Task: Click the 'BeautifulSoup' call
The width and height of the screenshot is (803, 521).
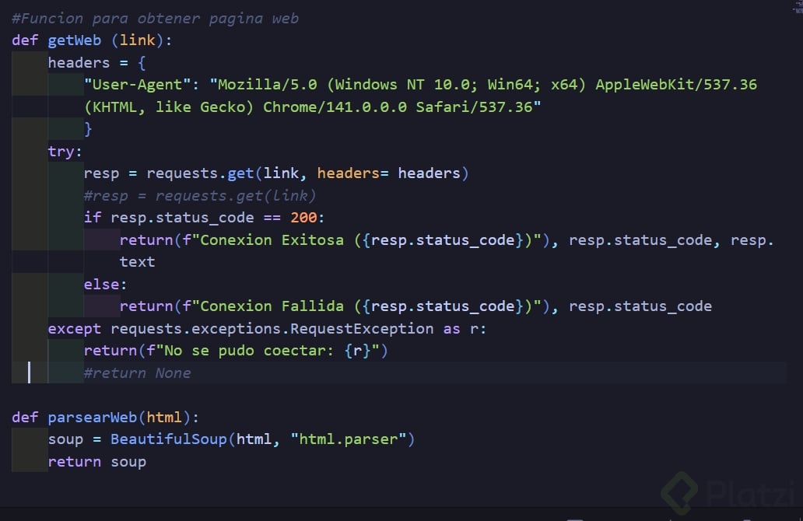Action: pyautogui.click(x=169, y=439)
